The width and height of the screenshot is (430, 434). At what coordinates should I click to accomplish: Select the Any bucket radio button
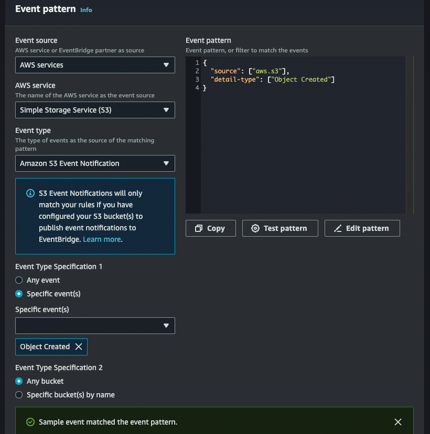click(x=18, y=381)
